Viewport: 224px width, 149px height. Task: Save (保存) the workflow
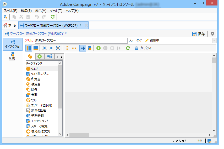tap(199, 34)
